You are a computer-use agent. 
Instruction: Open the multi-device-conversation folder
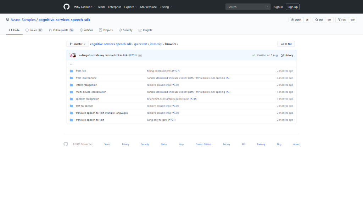[x=91, y=92]
